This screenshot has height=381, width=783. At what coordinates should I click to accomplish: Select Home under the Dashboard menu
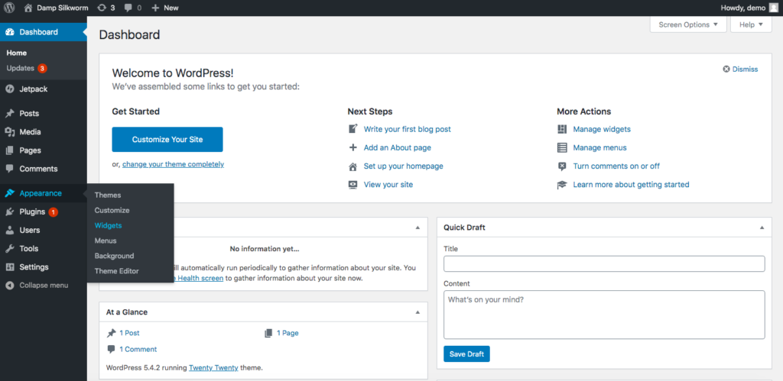click(17, 53)
